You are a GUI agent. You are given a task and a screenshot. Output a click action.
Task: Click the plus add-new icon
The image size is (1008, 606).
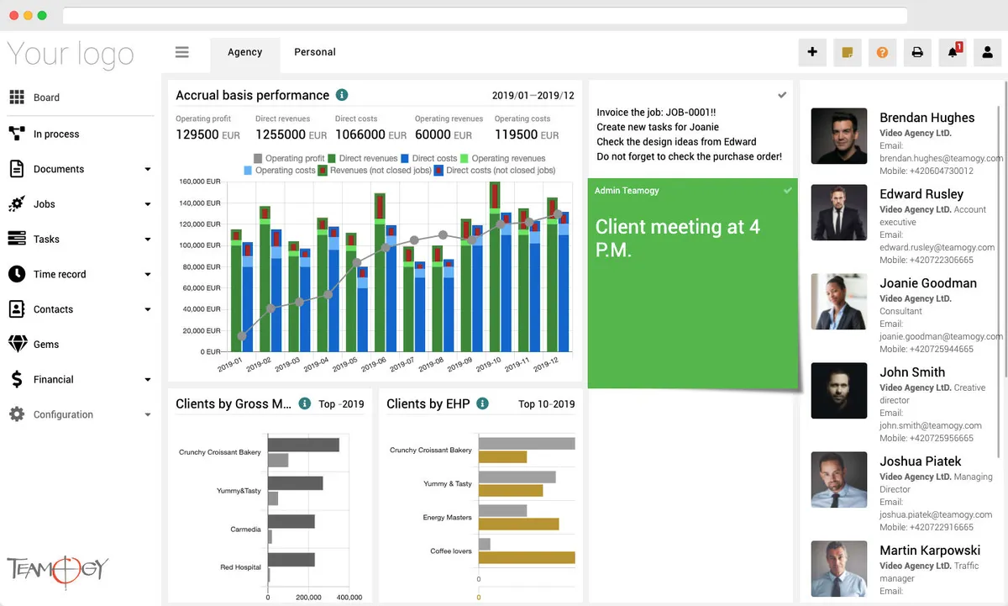pyautogui.click(x=812, y=52)
